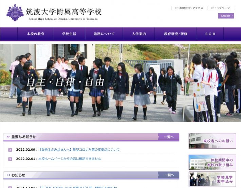Viewport: 241px width, 188px height.
Task: Switch site to English
Action: pos(226,16)
